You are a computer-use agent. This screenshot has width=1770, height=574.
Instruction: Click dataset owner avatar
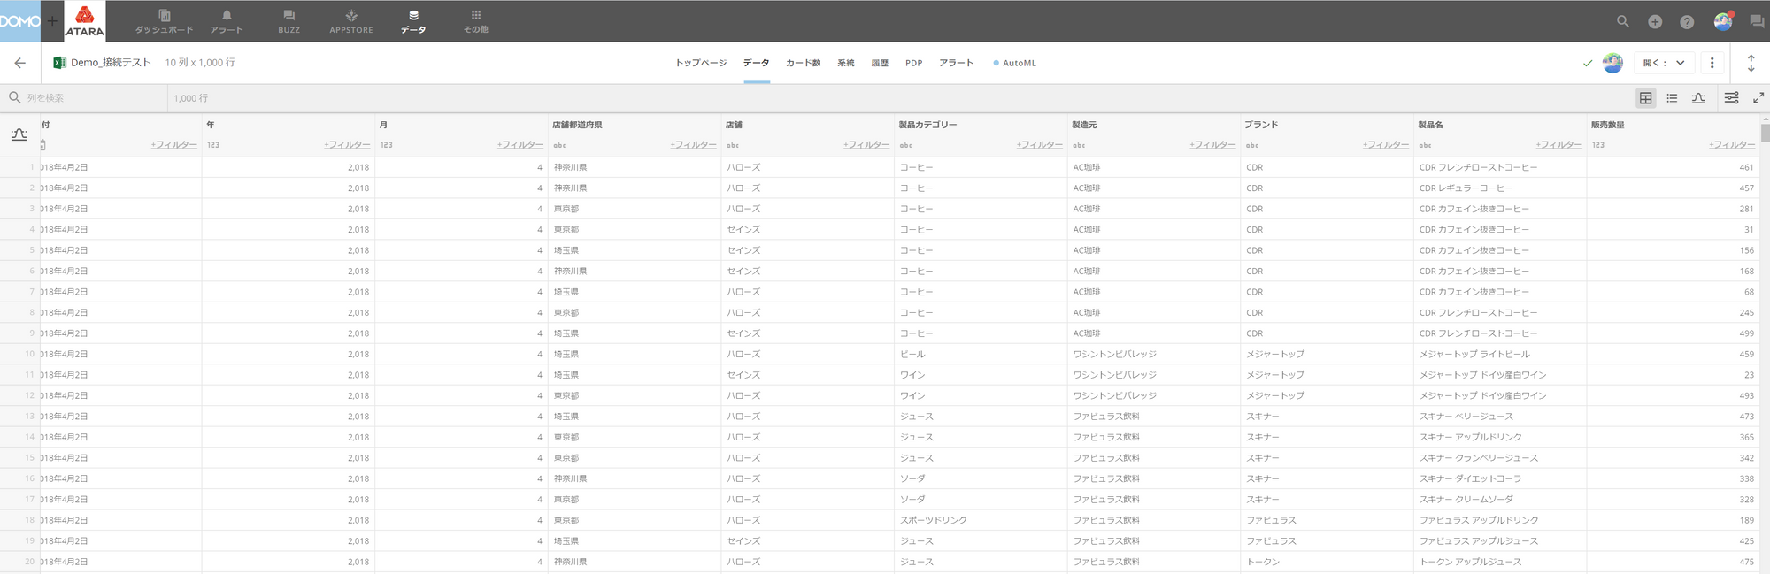pos(1612,63)
